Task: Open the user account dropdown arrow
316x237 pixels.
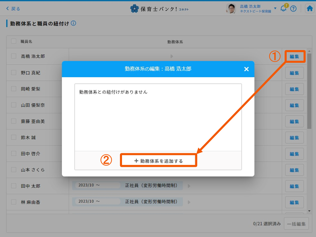Action: click(275, 8)
